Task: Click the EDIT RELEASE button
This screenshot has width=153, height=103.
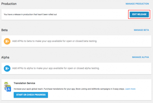Action: (x=139, y=14)
